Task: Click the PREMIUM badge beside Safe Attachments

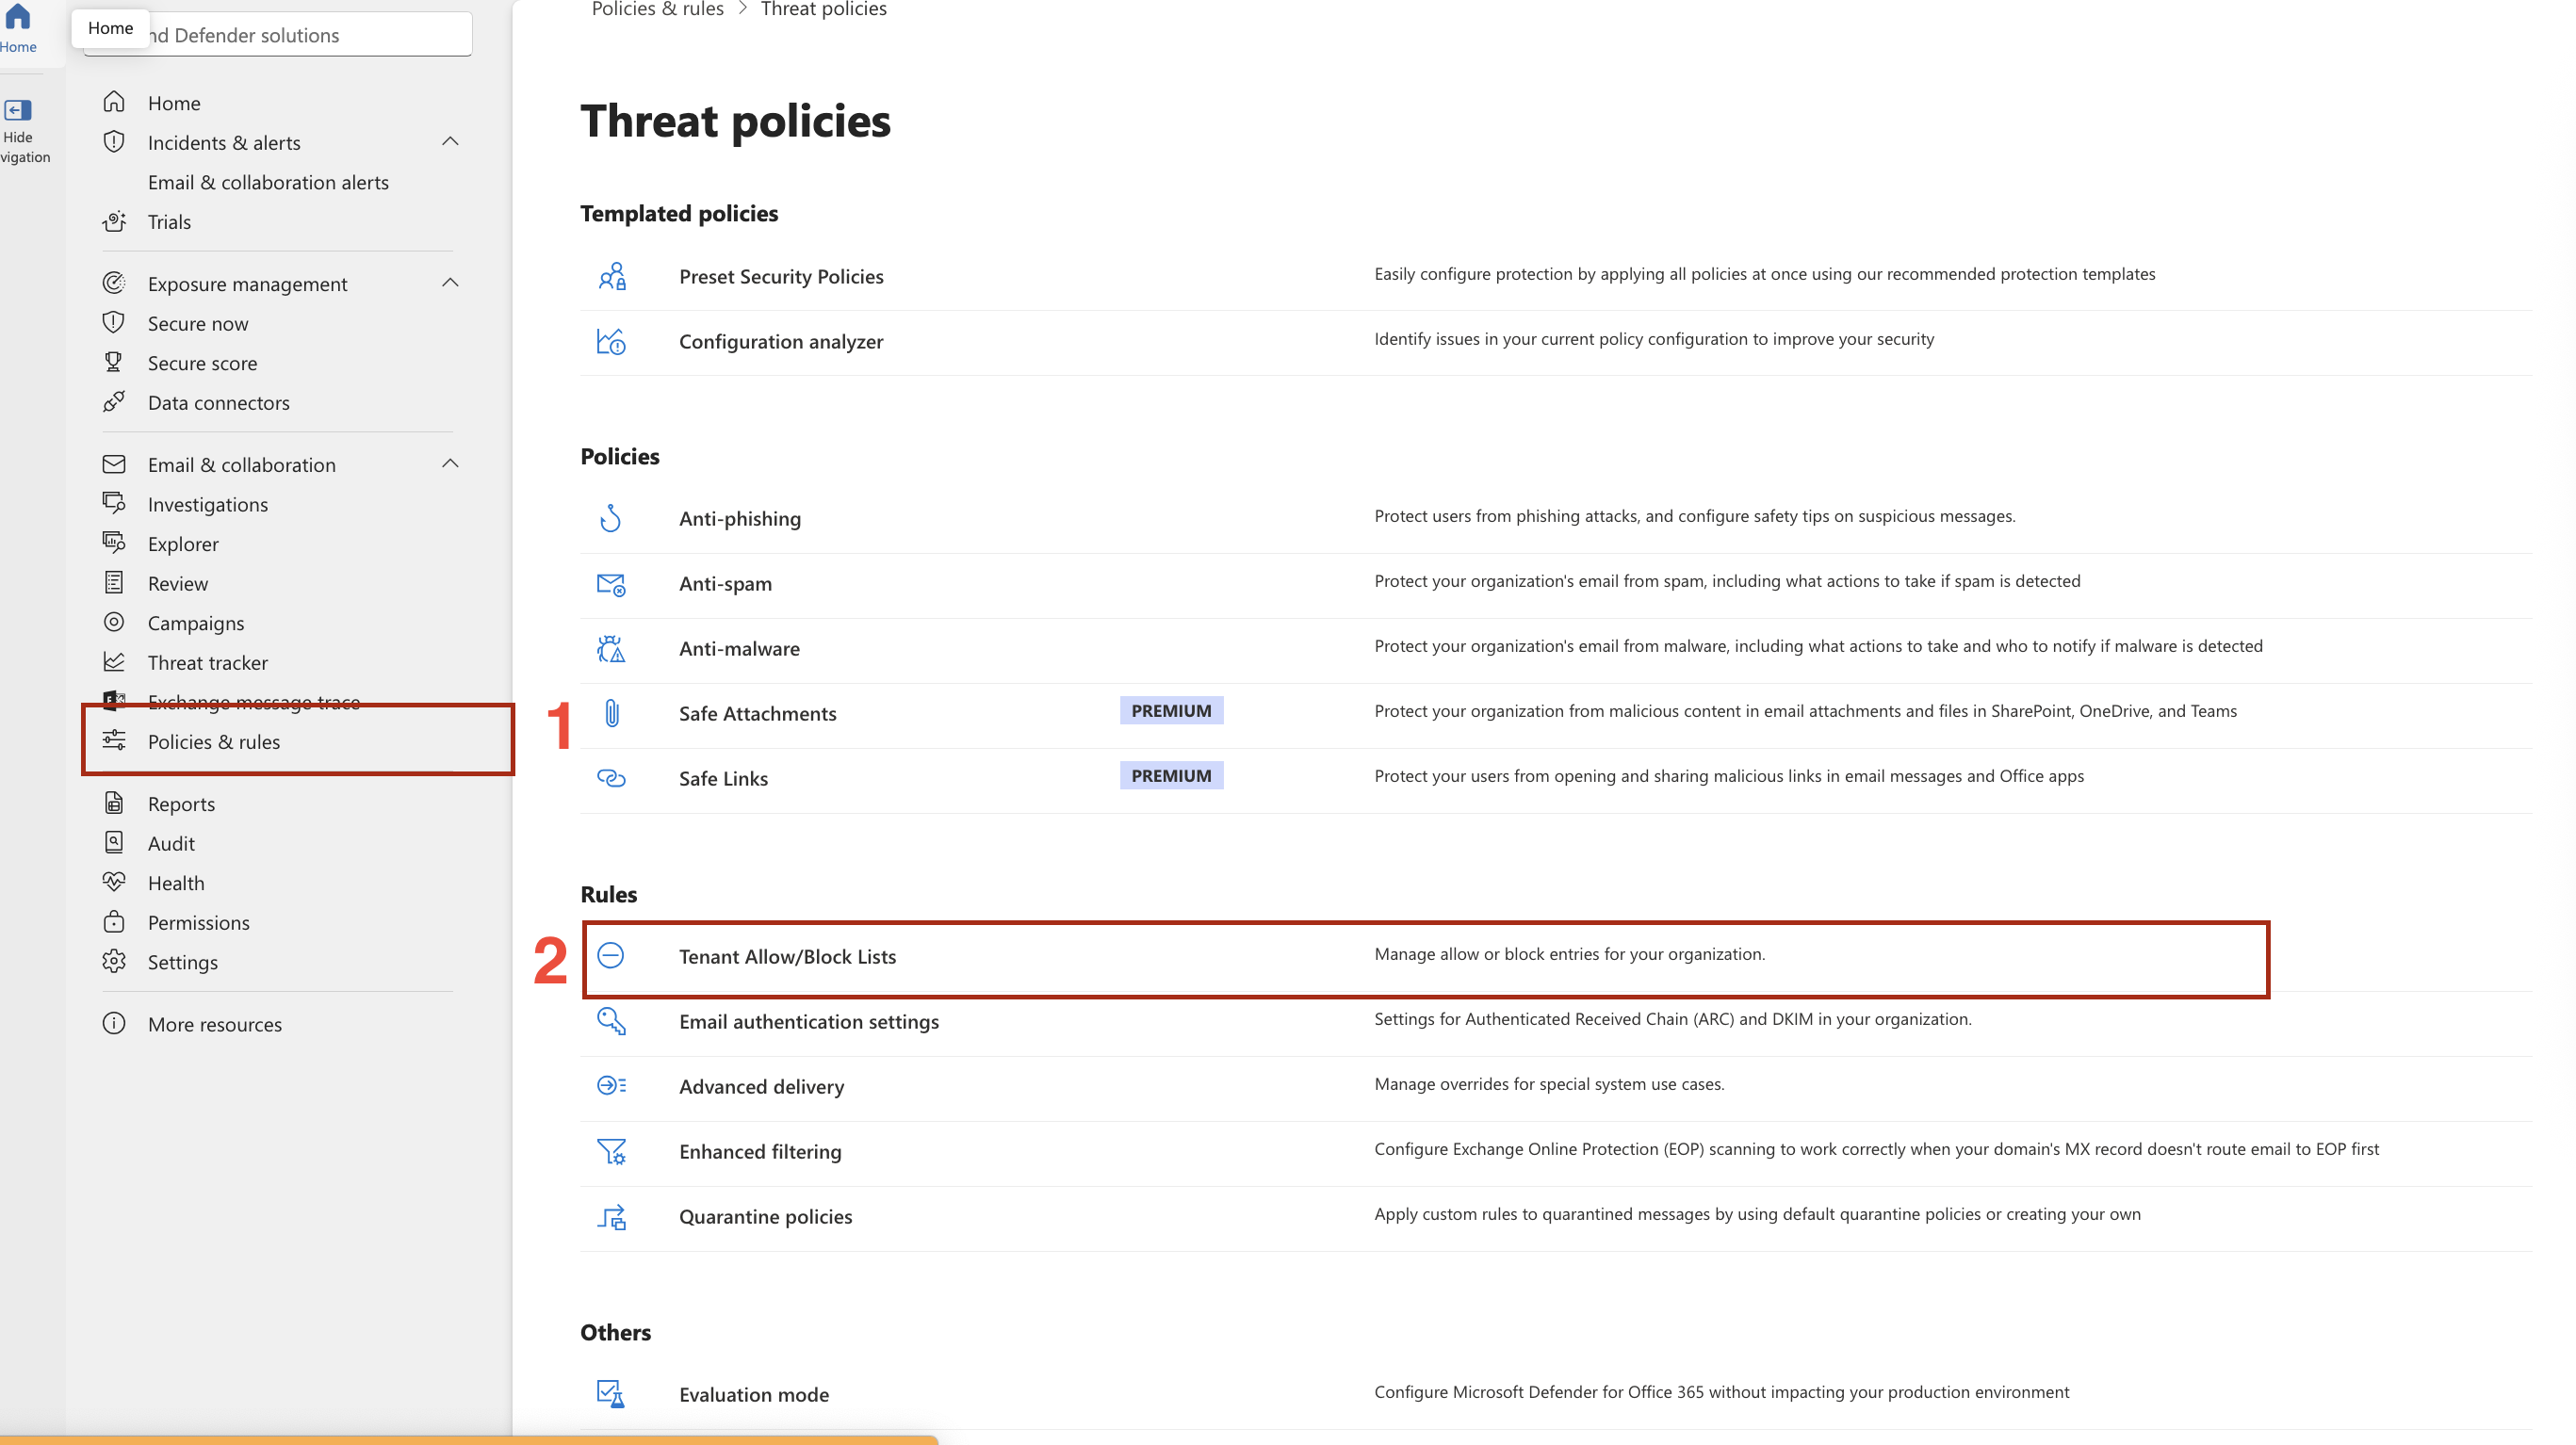Action: [x=1171, y=710]
